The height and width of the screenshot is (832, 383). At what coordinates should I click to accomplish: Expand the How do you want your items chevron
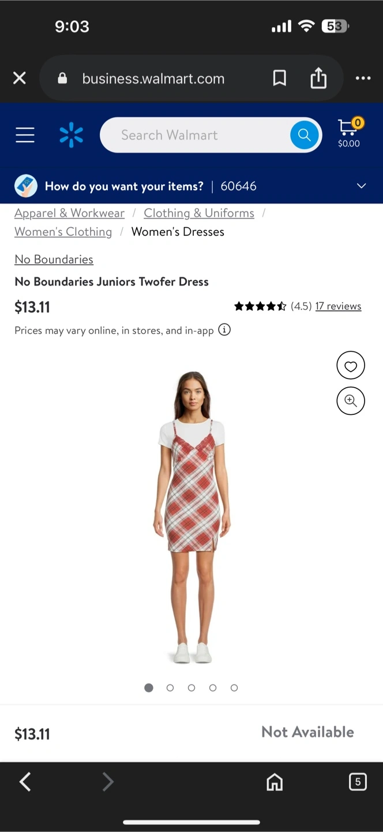pyautogui.click(x=362, y=185)
